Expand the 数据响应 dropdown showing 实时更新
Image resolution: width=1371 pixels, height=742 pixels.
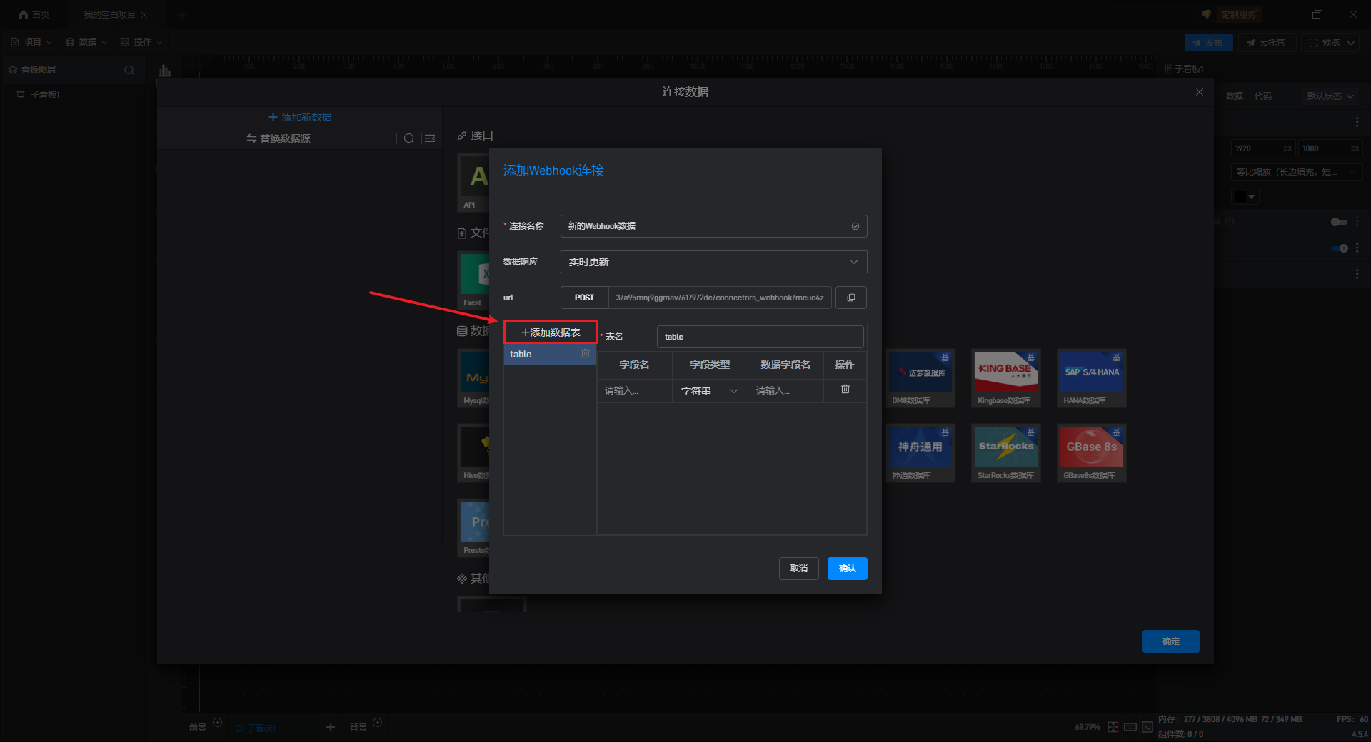tap(713, 262)
